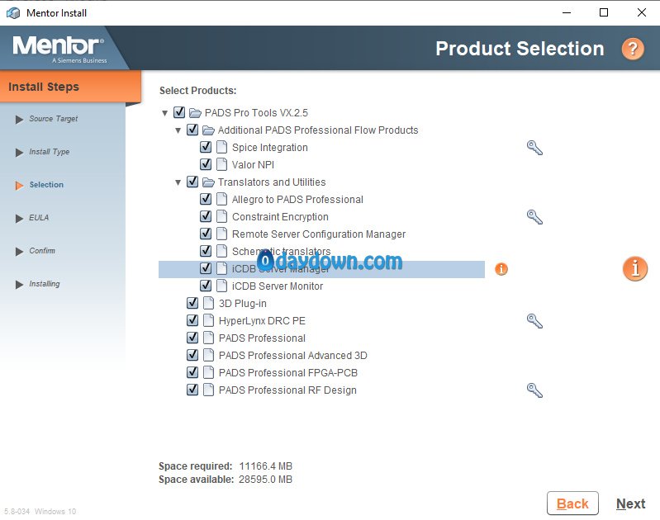Click the small info icon on iCDB Server Manager row

[501, 269]
